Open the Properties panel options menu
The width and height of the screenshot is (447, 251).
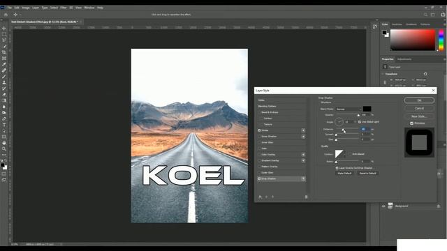coord(444,59)
